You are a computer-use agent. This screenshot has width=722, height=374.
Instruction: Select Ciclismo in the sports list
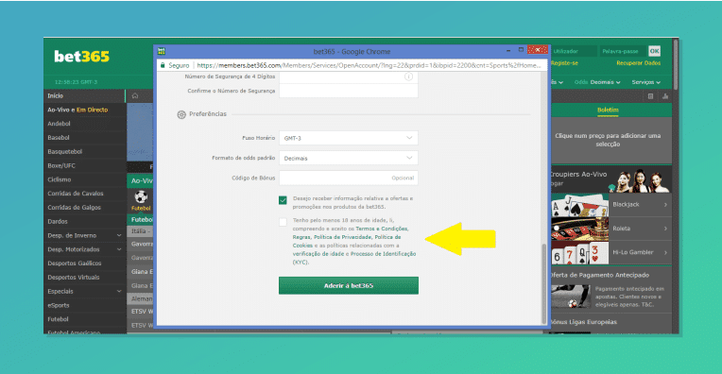85,179
